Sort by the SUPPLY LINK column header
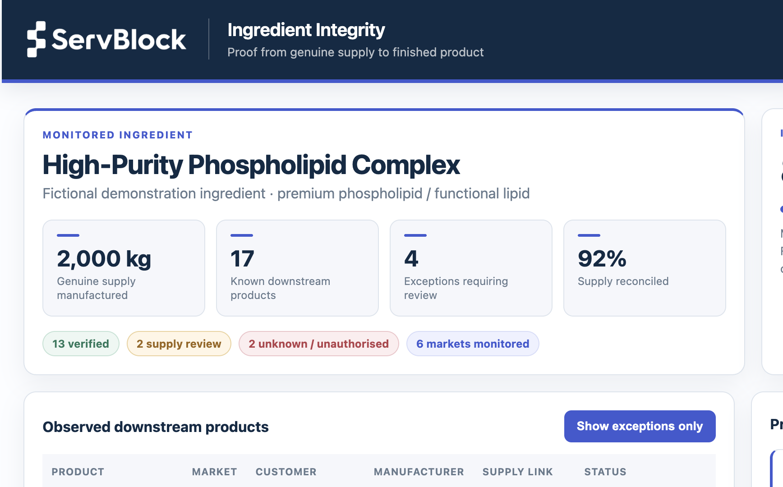This screenshot has height=487, width=783. tap(517, 472)
